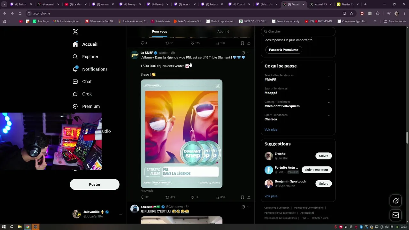409x230 pixels.
Task: Click Suivre en retour for Fortnite Actu
Action: tap(317, 170)
